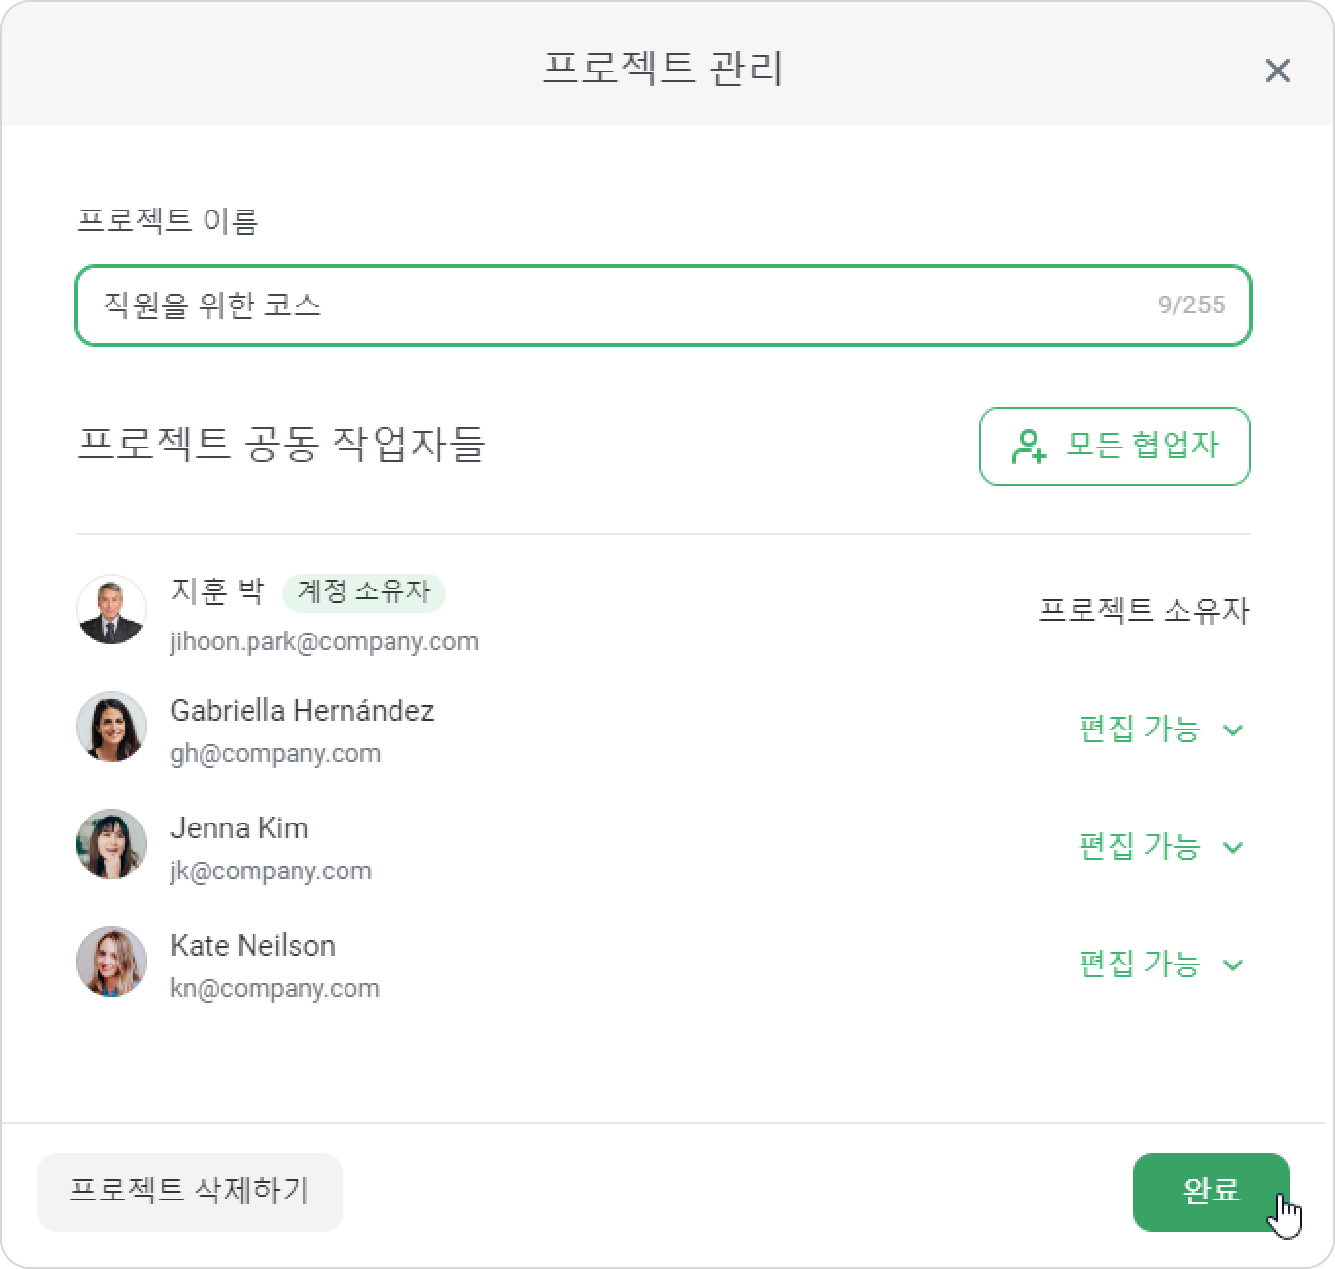
Task: Confirm with the green 완료 button
Action: (x=1212, y=1192)
